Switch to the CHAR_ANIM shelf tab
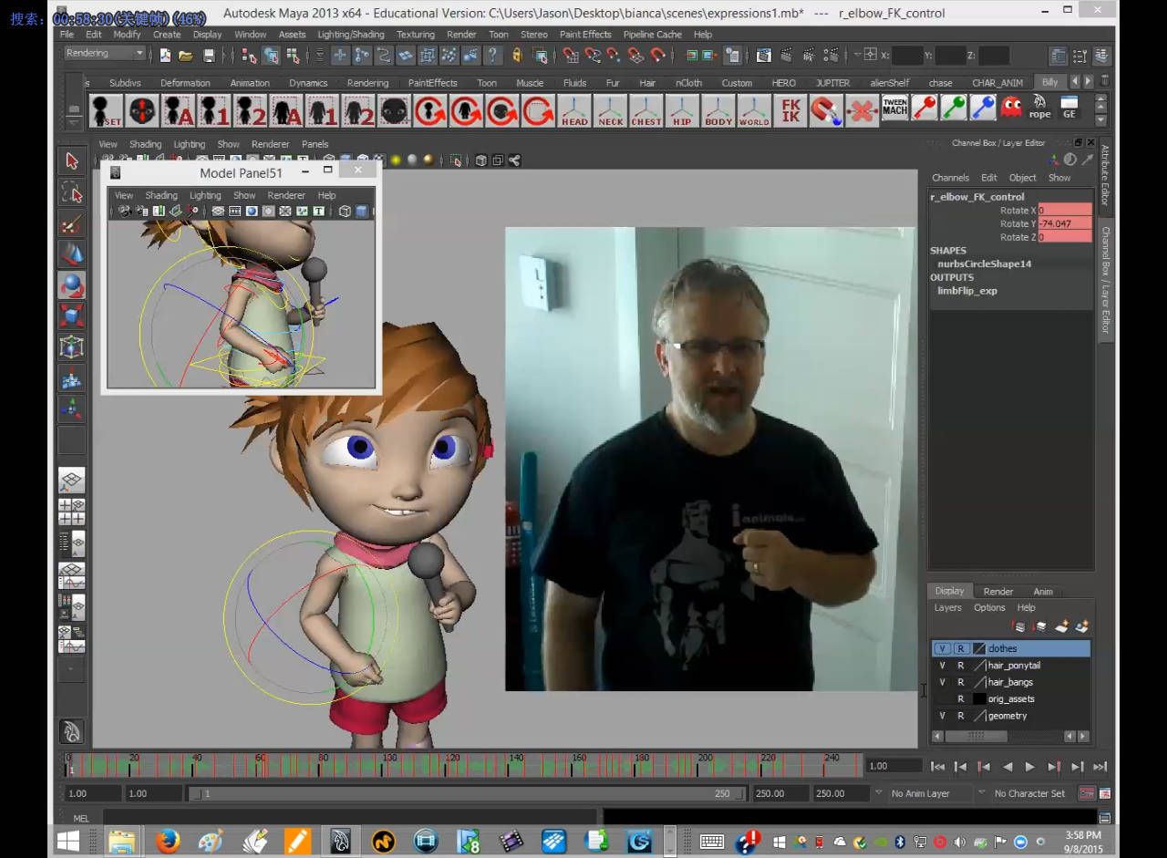 [997, 83]
